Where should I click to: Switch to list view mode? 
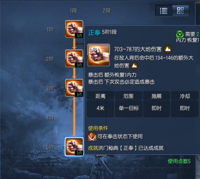(x=164, y=11)
